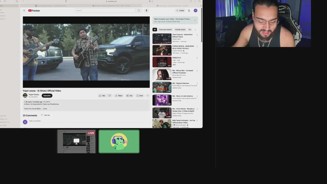327x184 pixels.
Task: Switch to the Kick streaming browser tab
Action: coord(51,6)
